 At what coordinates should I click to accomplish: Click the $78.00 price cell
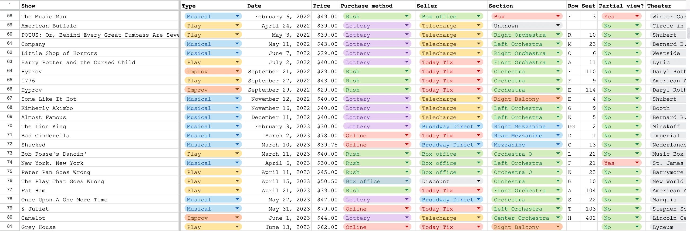pyautogui.click(x=325, y=136)
